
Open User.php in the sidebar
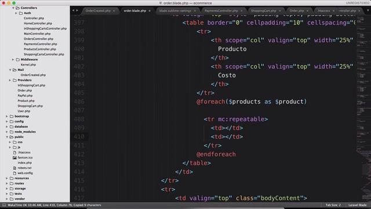(24, 111)
